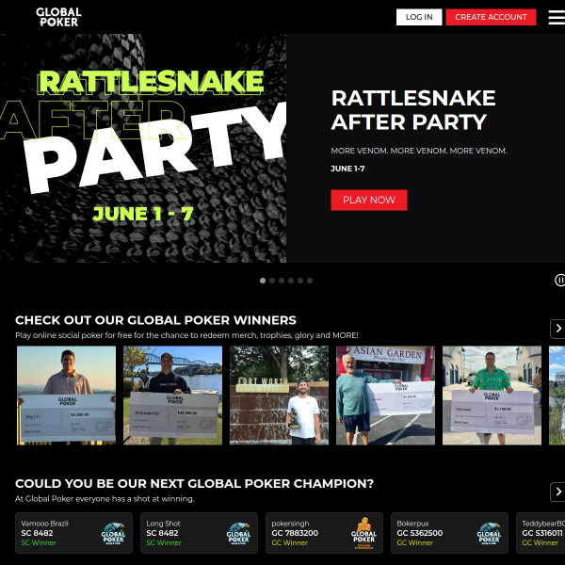Open the Fort Worth winner photo
This screenshot has height=565, width=565.
280,395
